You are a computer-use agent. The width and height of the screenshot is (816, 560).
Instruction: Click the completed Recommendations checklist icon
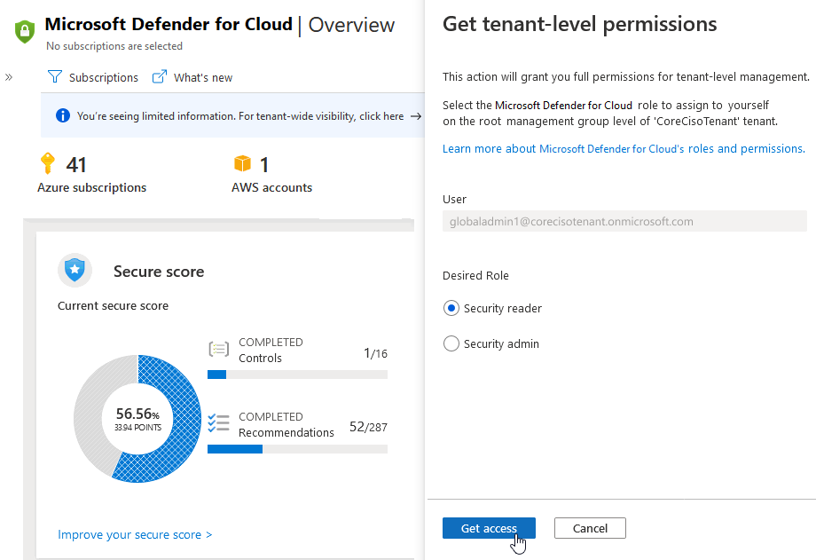coord(218,423)
